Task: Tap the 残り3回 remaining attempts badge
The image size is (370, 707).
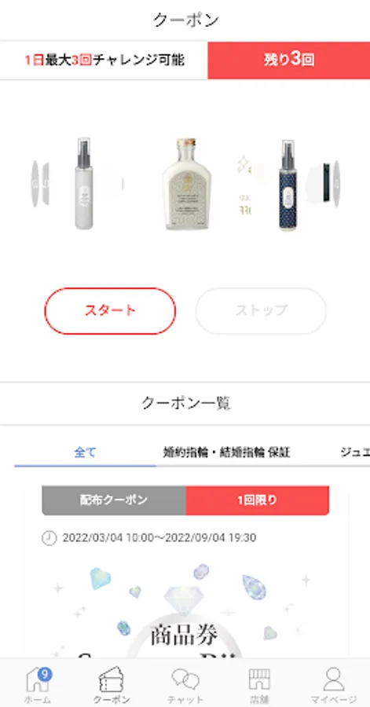Action: point(289,60)
